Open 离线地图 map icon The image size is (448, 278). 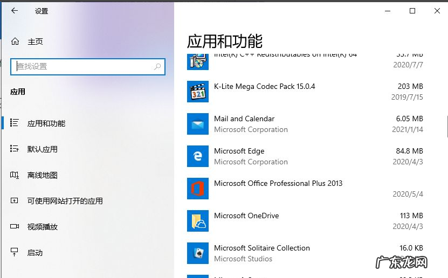click(14, 175)
